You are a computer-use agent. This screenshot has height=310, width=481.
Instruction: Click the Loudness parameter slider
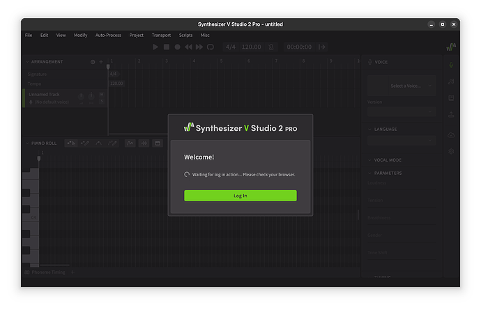(x=402, y=189)
